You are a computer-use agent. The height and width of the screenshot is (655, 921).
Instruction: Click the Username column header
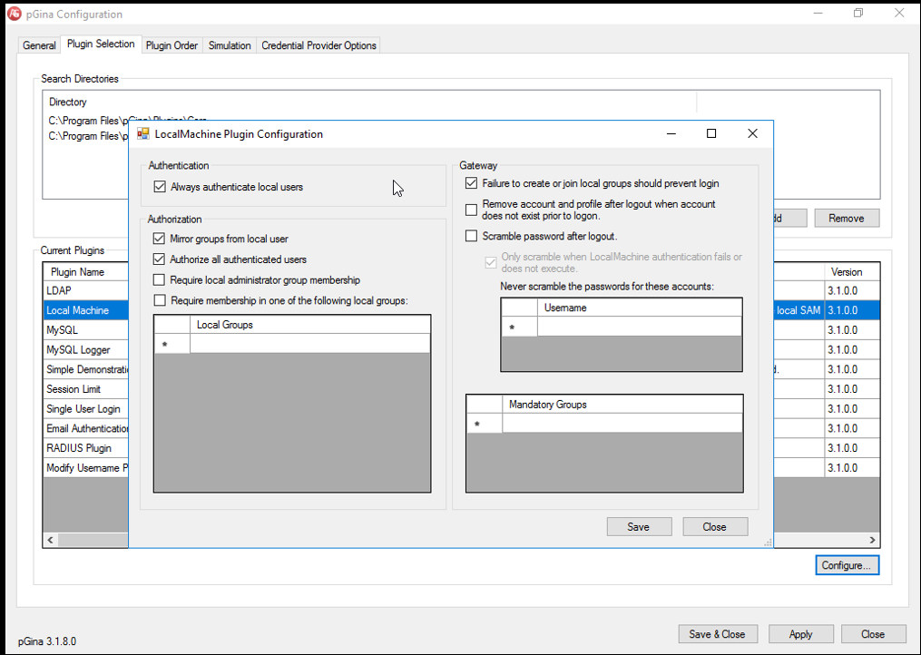[639, 308]
